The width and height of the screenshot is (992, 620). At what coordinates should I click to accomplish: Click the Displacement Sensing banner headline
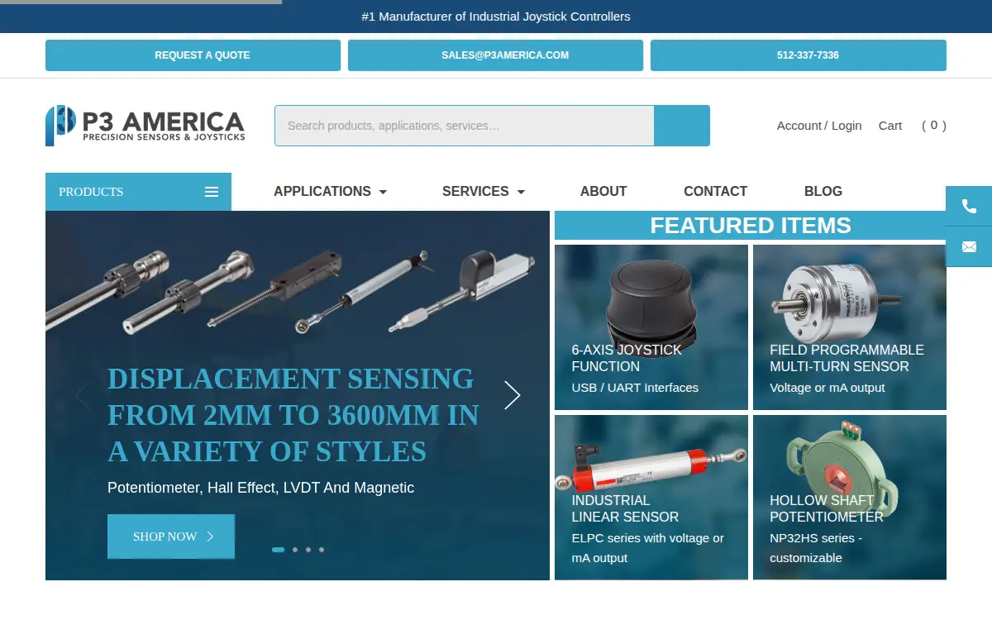pyautogui.click(x=293, y=415)
